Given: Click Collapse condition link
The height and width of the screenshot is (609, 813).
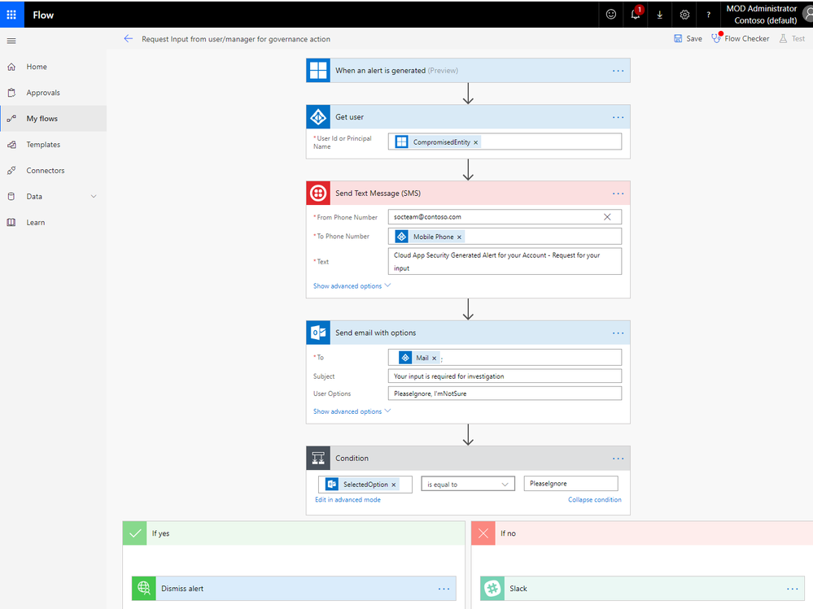Looking at the screenshot, I should coord(594,500).
